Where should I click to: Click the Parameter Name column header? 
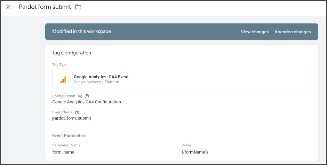(66, 145)
